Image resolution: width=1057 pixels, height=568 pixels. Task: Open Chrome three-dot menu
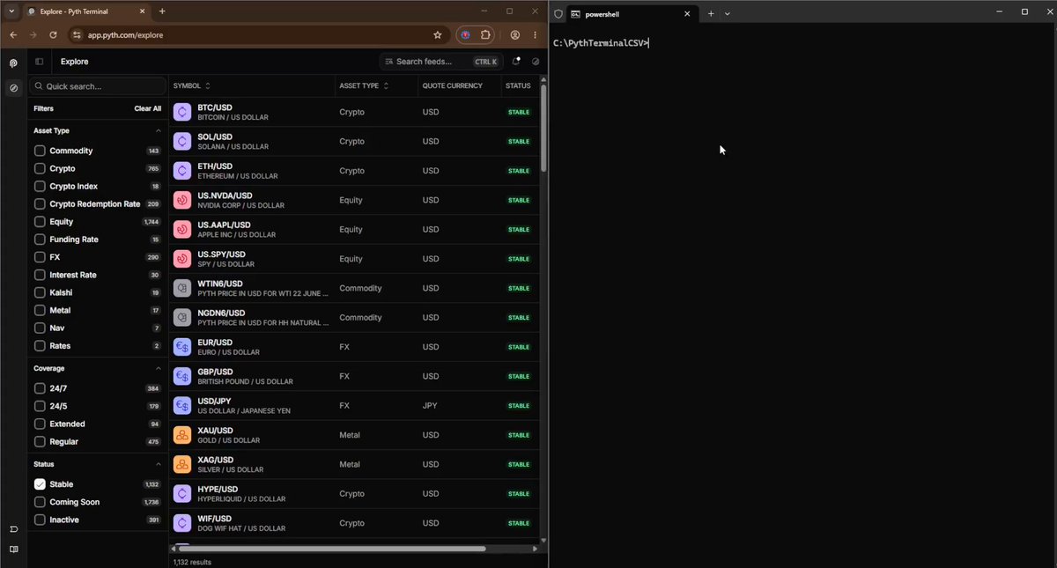point(535,35)
